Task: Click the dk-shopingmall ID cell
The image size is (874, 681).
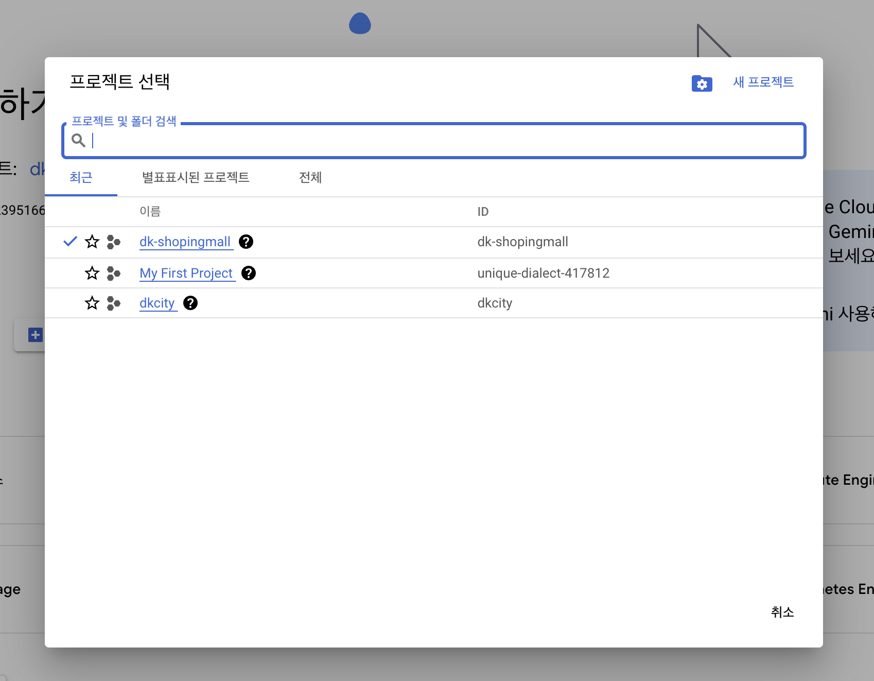Action: pos(523,242)
